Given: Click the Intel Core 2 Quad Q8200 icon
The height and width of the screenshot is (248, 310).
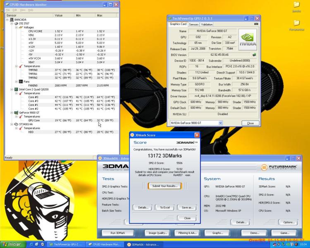Looking at the screenshot, I should (16, 89).
